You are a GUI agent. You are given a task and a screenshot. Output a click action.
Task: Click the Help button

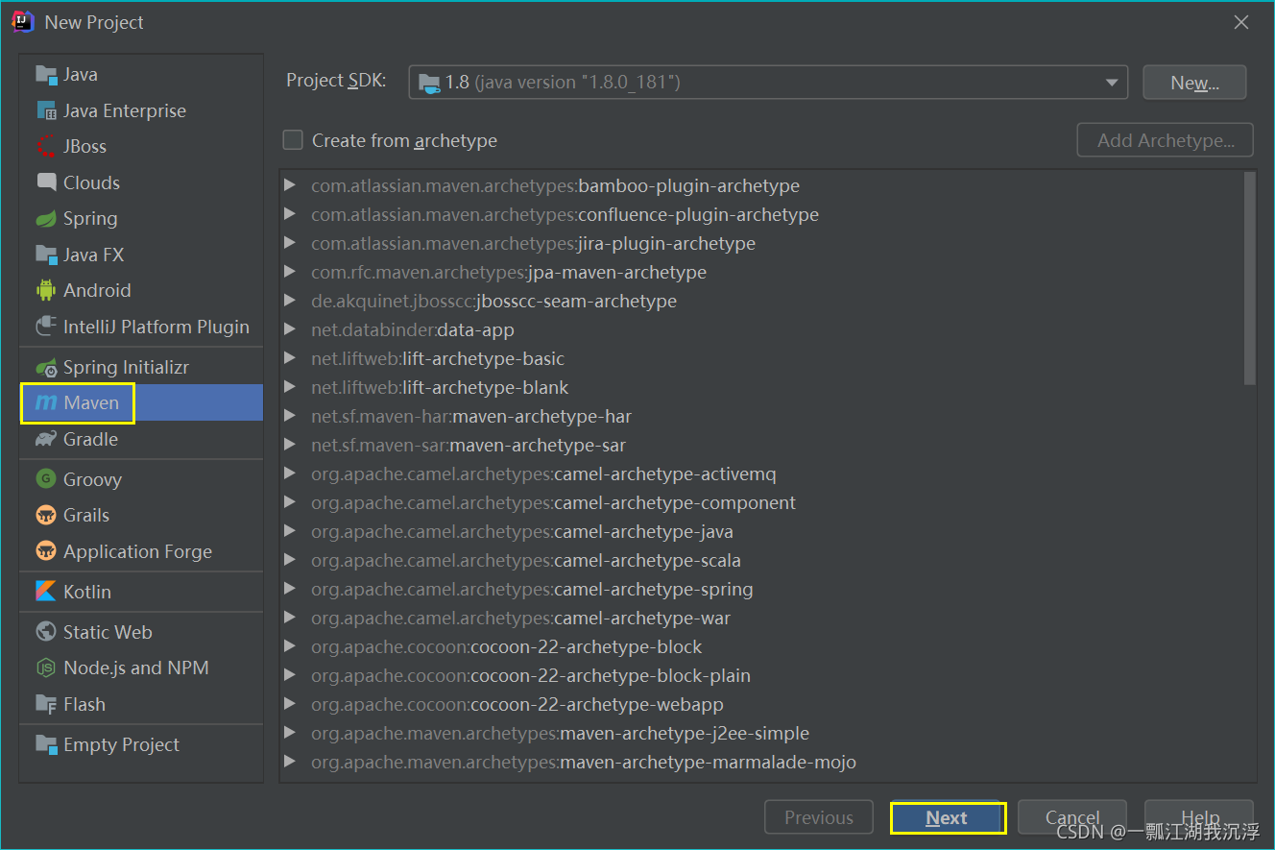click(x=1199, y=818)
